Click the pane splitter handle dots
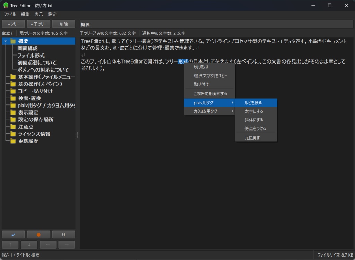Screen dimensions: 355x260 coord(78,135)
